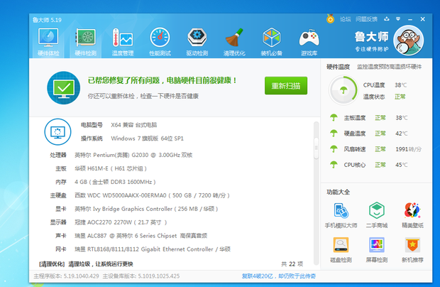The image size is (440, 287).
Task: Click the CPU temperature gauge dial
Action: (343, 90)
